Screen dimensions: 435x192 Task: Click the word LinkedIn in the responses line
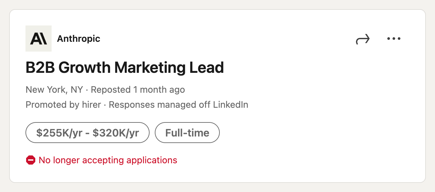[230, 105]
